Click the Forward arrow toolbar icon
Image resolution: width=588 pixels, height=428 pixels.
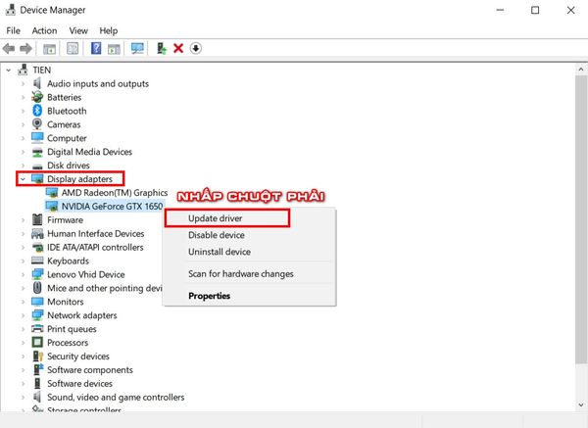click(25, 48)
